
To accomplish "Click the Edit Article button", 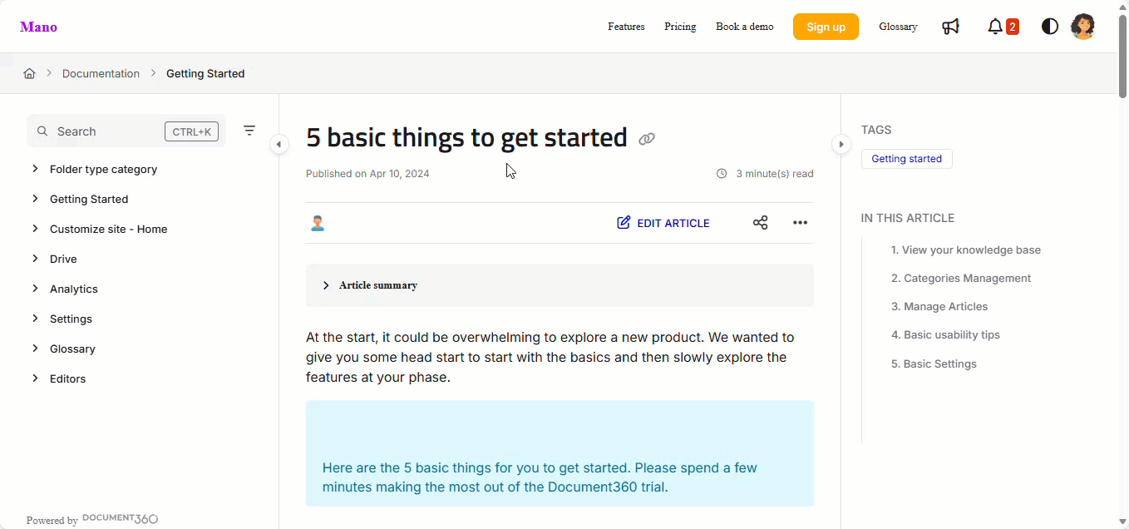I will click(x=663, y=223).
